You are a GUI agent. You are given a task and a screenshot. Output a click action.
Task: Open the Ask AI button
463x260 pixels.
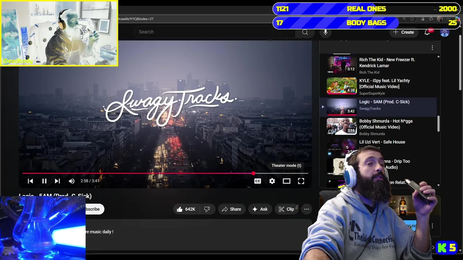click(260, 209)
